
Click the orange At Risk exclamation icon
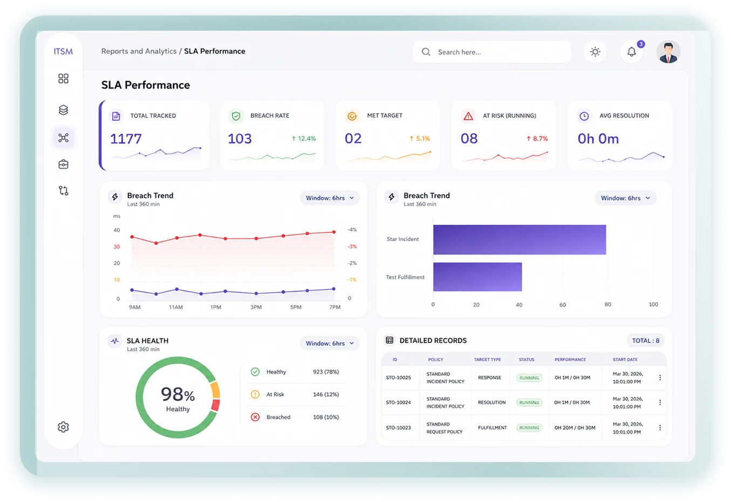[x=255, y=395]
